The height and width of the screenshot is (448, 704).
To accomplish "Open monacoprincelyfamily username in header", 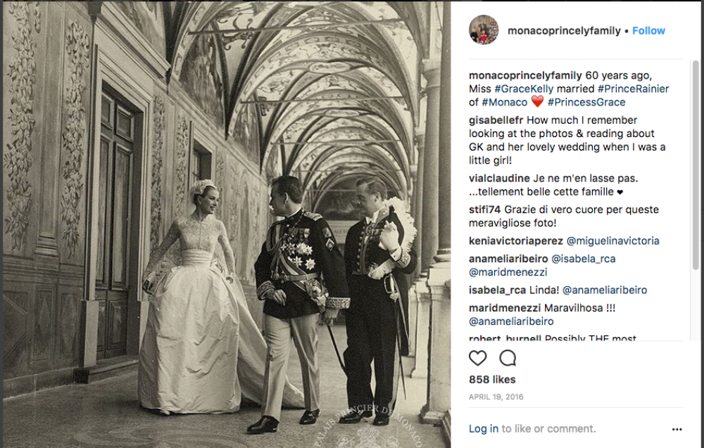I will tap(564, 30).
